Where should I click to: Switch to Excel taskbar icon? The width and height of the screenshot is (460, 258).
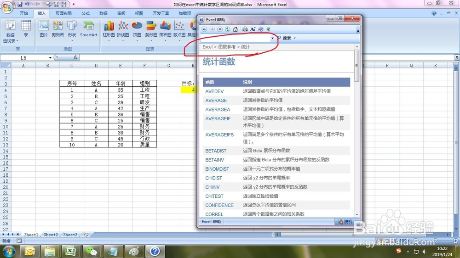click(71, 251)
